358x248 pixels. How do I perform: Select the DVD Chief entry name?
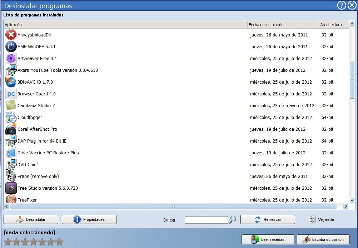28,164
